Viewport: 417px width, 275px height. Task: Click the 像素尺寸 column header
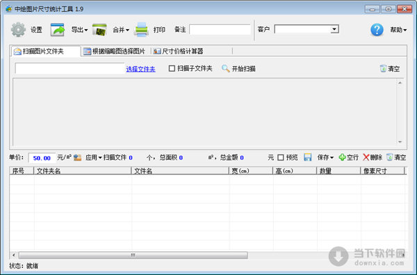383,171
